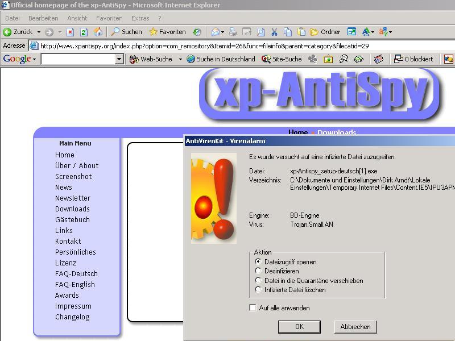Open the ? help menu
455x341 pixels.
(160, 18)
